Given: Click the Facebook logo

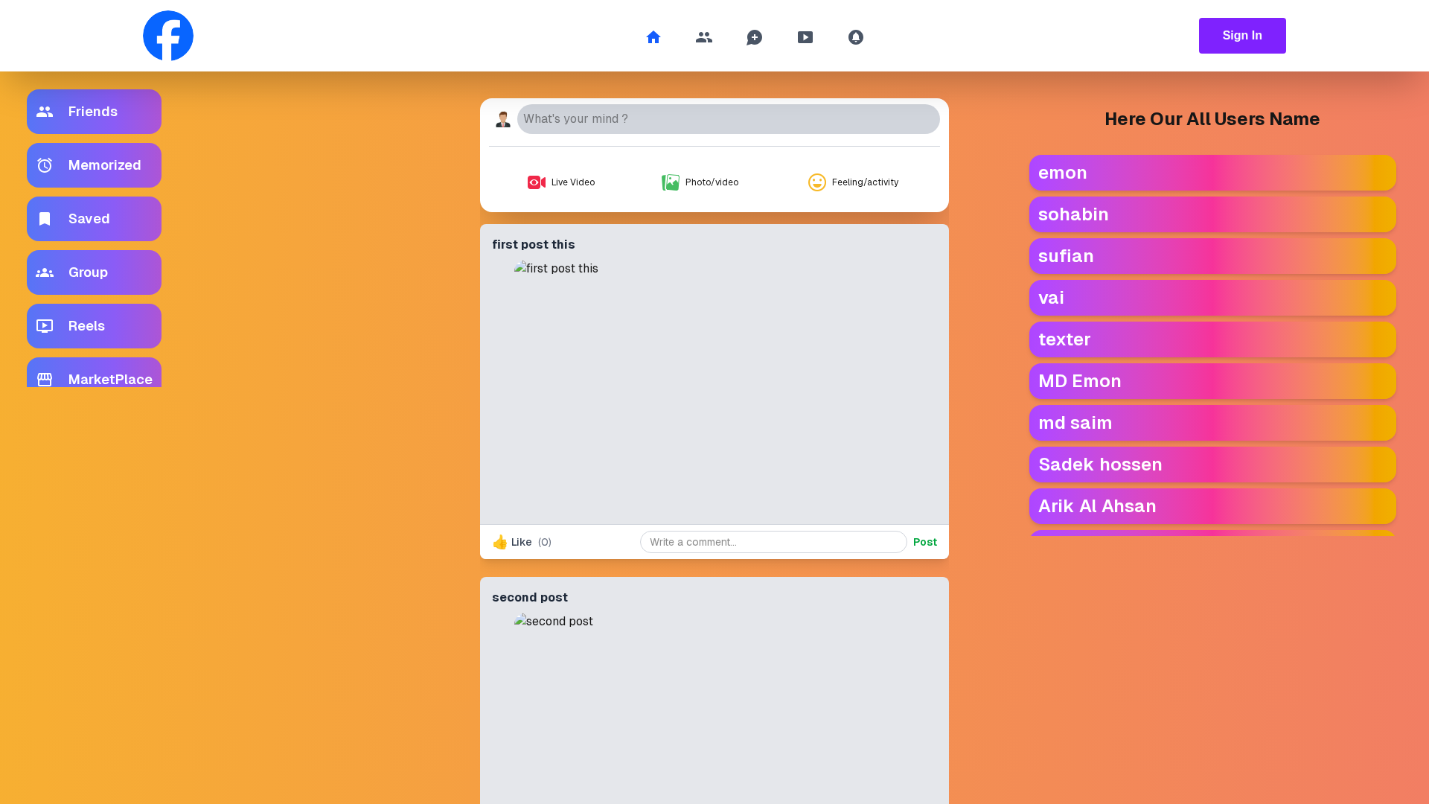Looking at the screenshot, I should 168,36.
